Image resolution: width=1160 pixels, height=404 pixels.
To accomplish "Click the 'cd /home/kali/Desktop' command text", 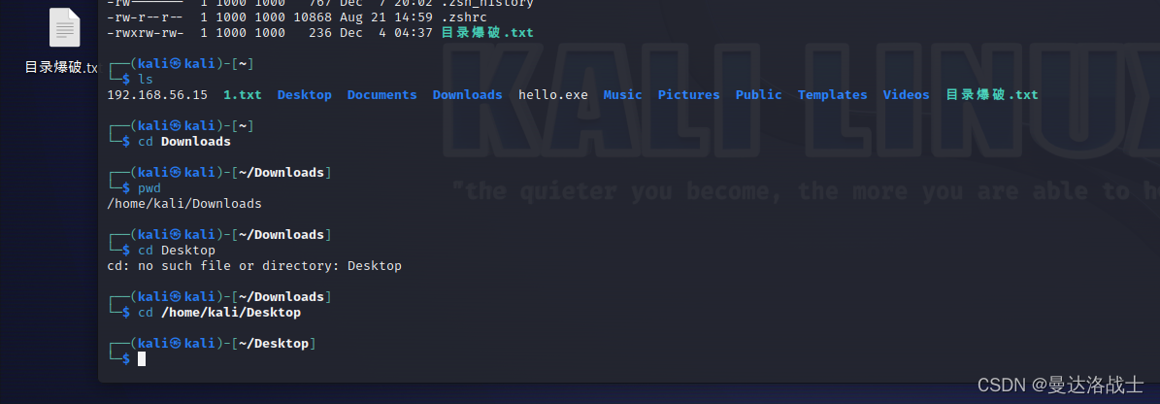I will pos(219,313).
